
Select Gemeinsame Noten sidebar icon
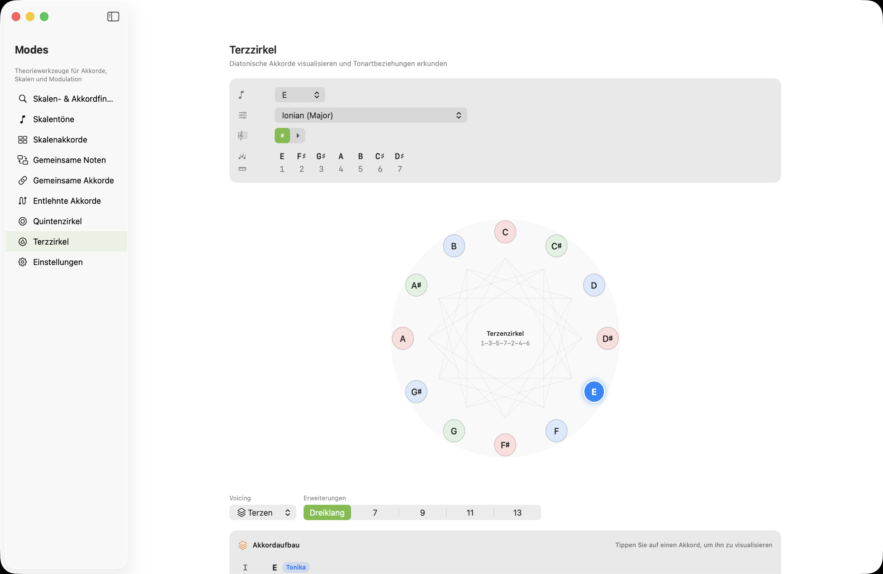point(23,160)
